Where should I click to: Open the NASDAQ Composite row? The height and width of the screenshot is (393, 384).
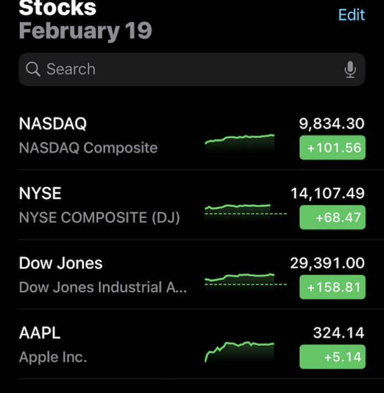click(192, 135)
